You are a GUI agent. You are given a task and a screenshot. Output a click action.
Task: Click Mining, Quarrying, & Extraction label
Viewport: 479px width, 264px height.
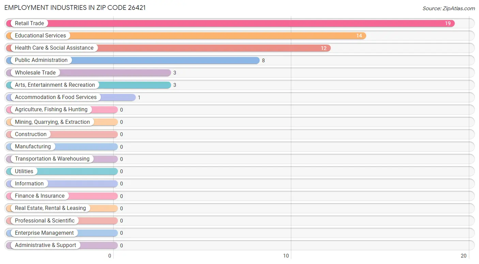(52, 122)
